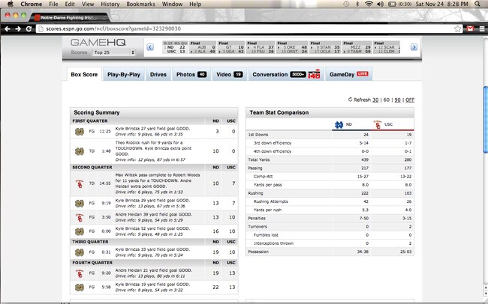The width and height of the screenshot is (488, 304).
Task: Click the GameHQ logo
Action: [98, 43]
